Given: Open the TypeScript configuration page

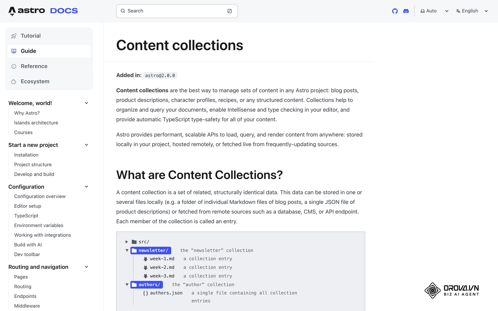Looking at the screenshot, I should 26,216.
